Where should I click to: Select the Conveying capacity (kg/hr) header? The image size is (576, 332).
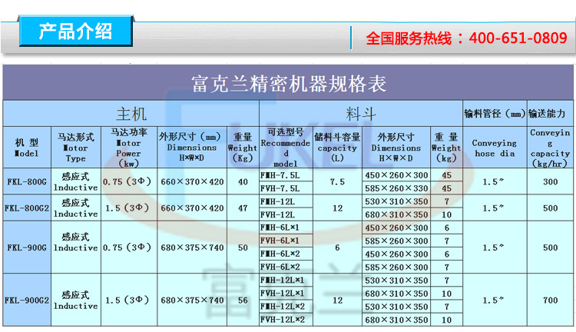[550, 148]
